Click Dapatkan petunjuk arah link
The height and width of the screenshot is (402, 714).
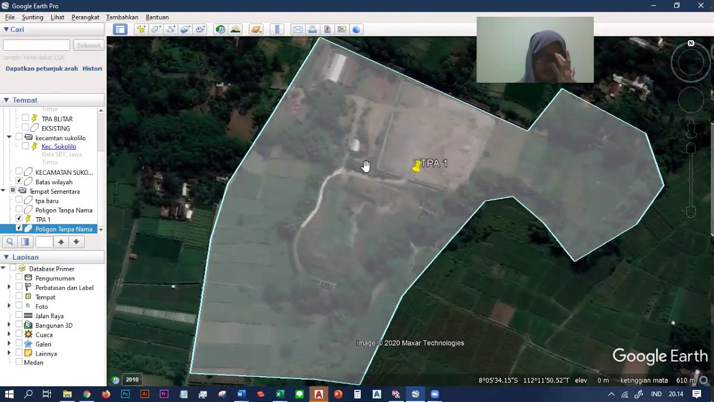point(42,69)
